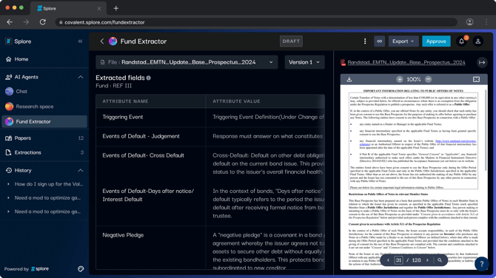Screen dimensions: 496x278
Task: Select Events of Default - Judgement row
Action: (210, 137)
